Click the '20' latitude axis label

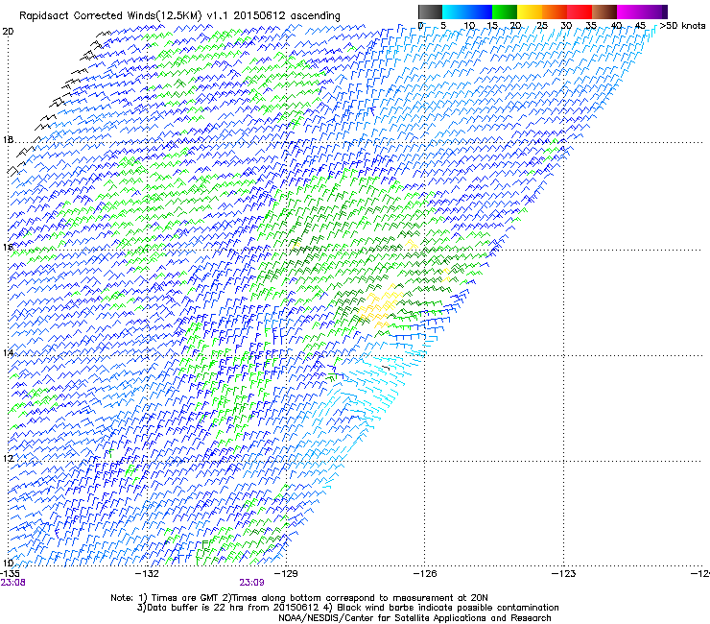click(x=8, y=32)
